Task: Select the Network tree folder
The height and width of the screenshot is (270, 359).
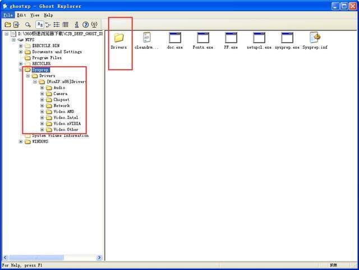Action: click(62, 106)
